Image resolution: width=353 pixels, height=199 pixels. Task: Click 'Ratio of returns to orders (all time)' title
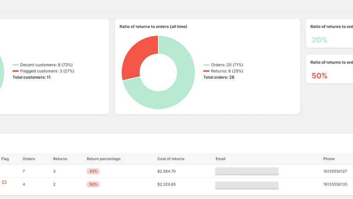pyautogui.click(x=153, y=27)
